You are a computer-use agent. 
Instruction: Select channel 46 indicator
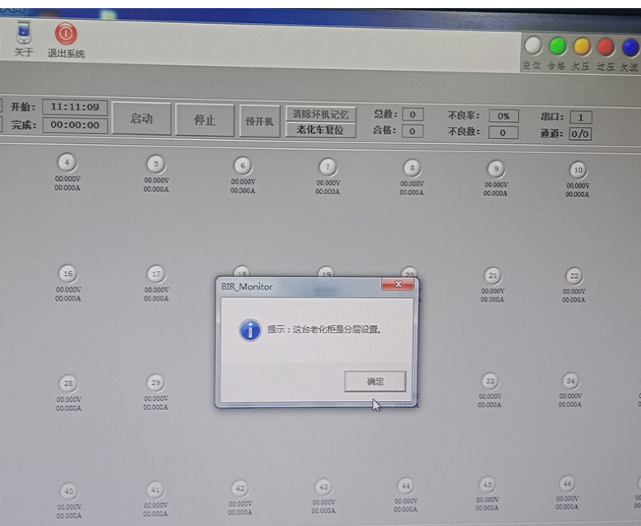point(567,484)
